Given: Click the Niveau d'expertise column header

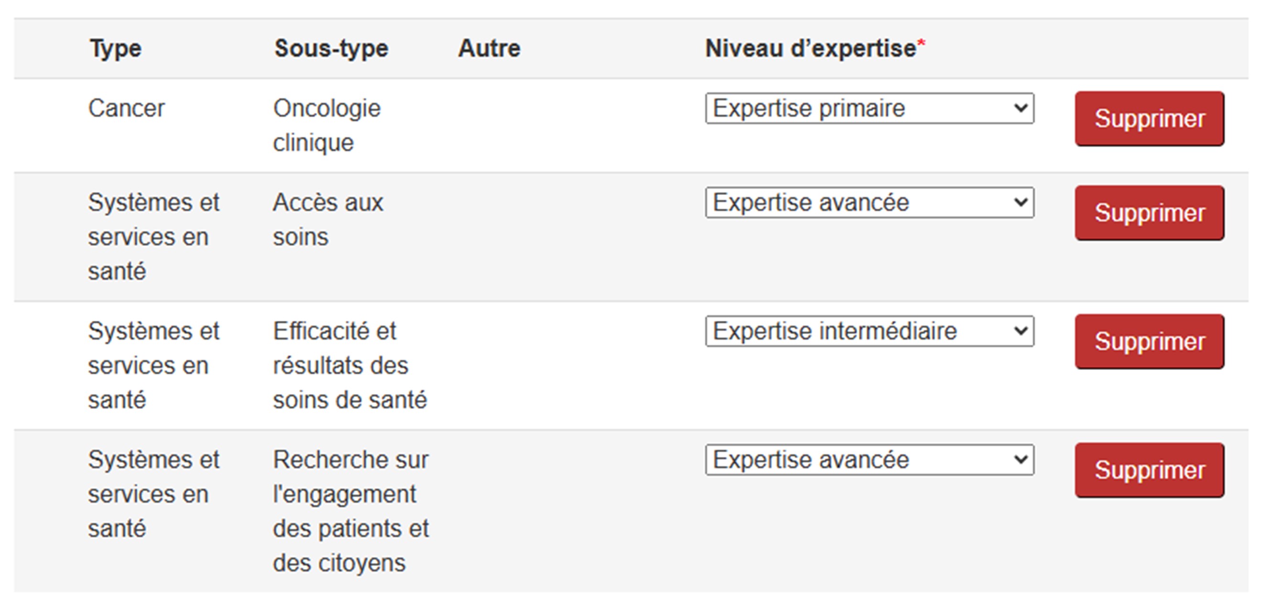Looking at the screenshot, I should pos(811,49).
